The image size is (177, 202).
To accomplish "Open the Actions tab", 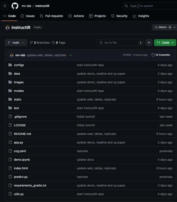I will tap(76, 16).
